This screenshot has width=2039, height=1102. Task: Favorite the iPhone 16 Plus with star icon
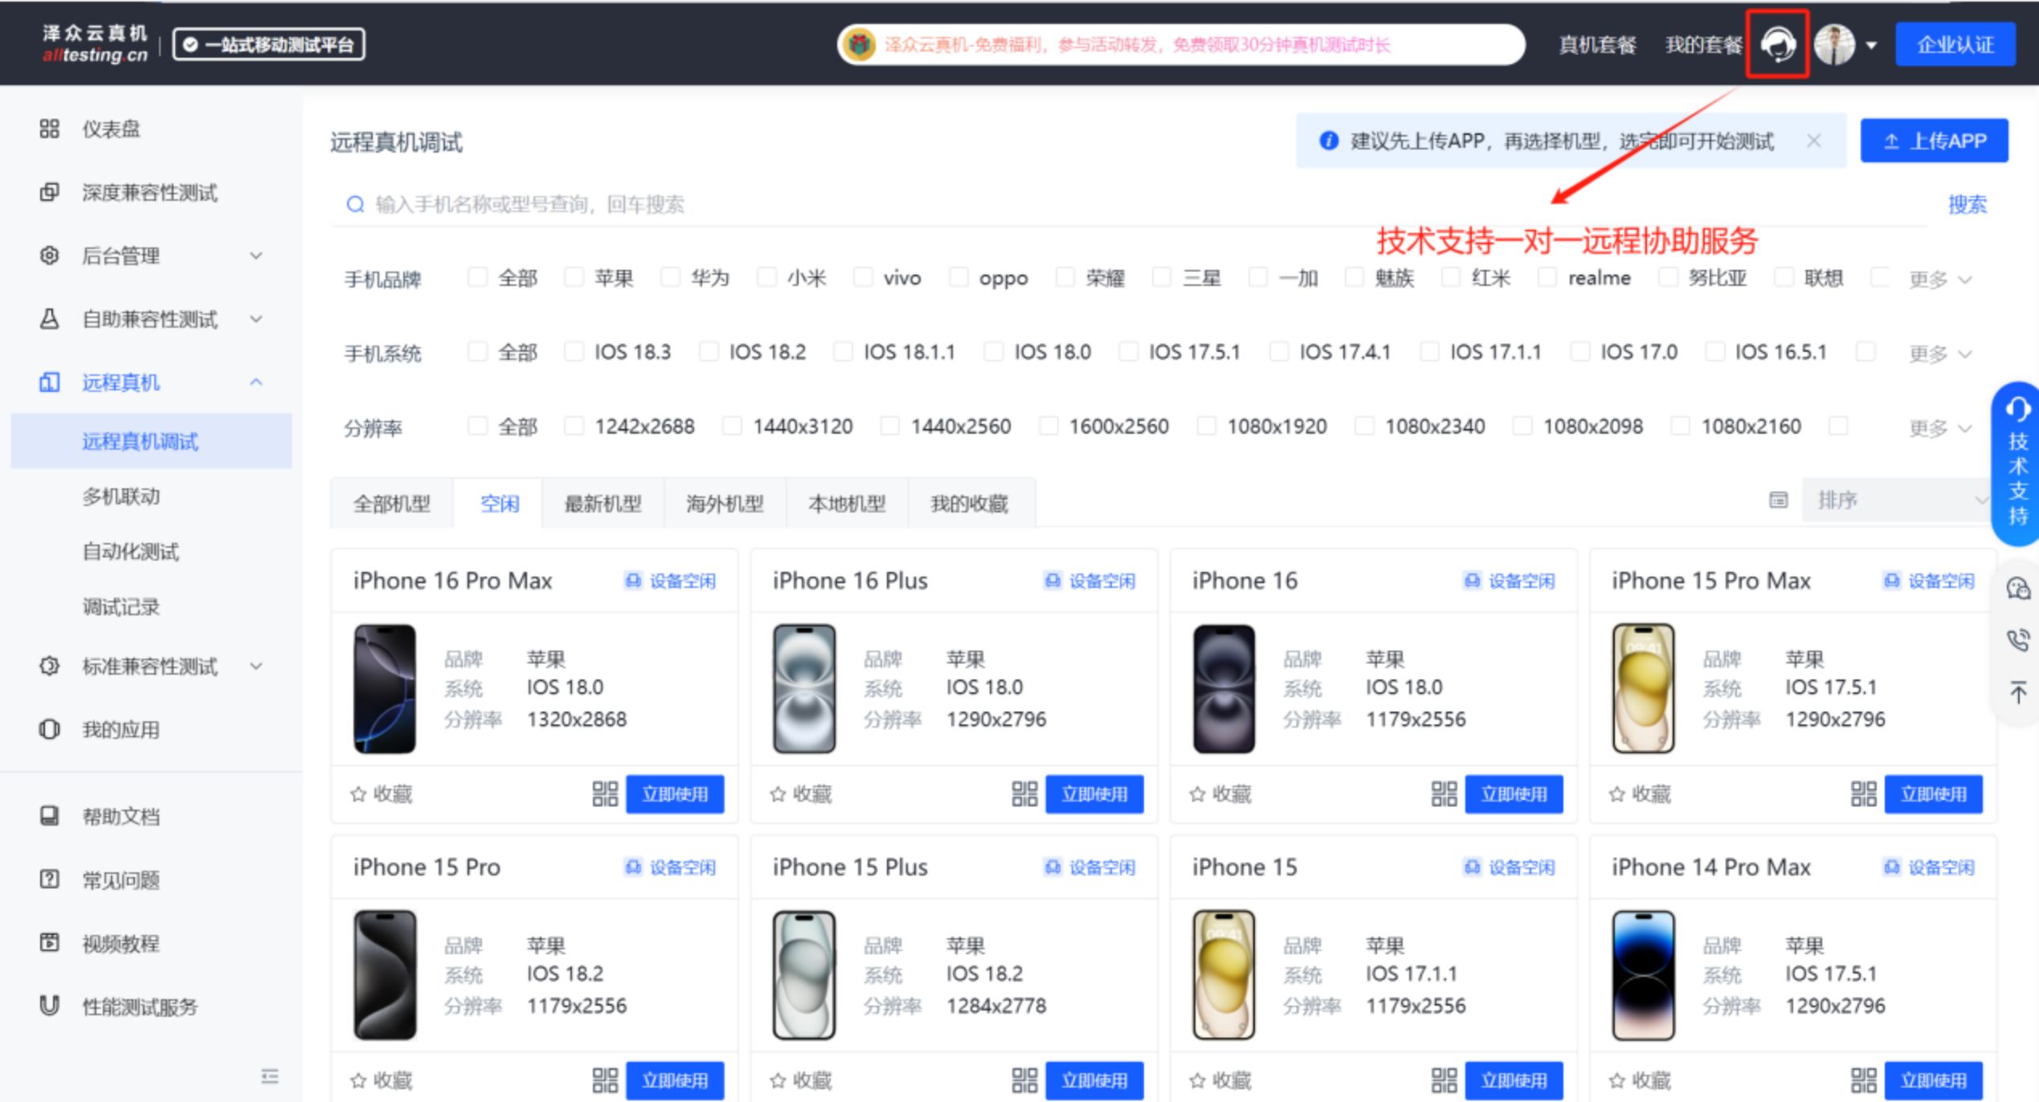tap(778, 794)
